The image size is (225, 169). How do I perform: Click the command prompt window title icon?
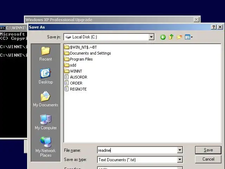(2, 28)
